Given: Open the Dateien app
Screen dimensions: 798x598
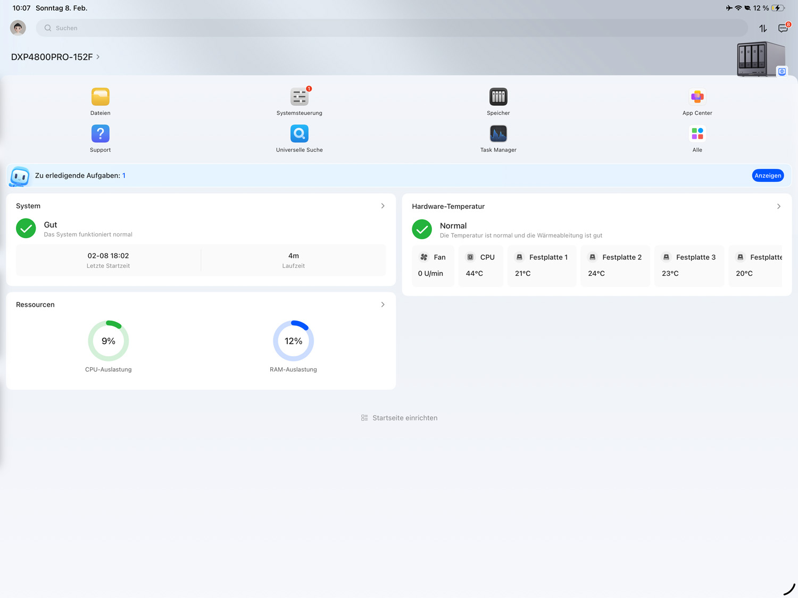Looking at the screenshot, I should click(x=100, y=97).
